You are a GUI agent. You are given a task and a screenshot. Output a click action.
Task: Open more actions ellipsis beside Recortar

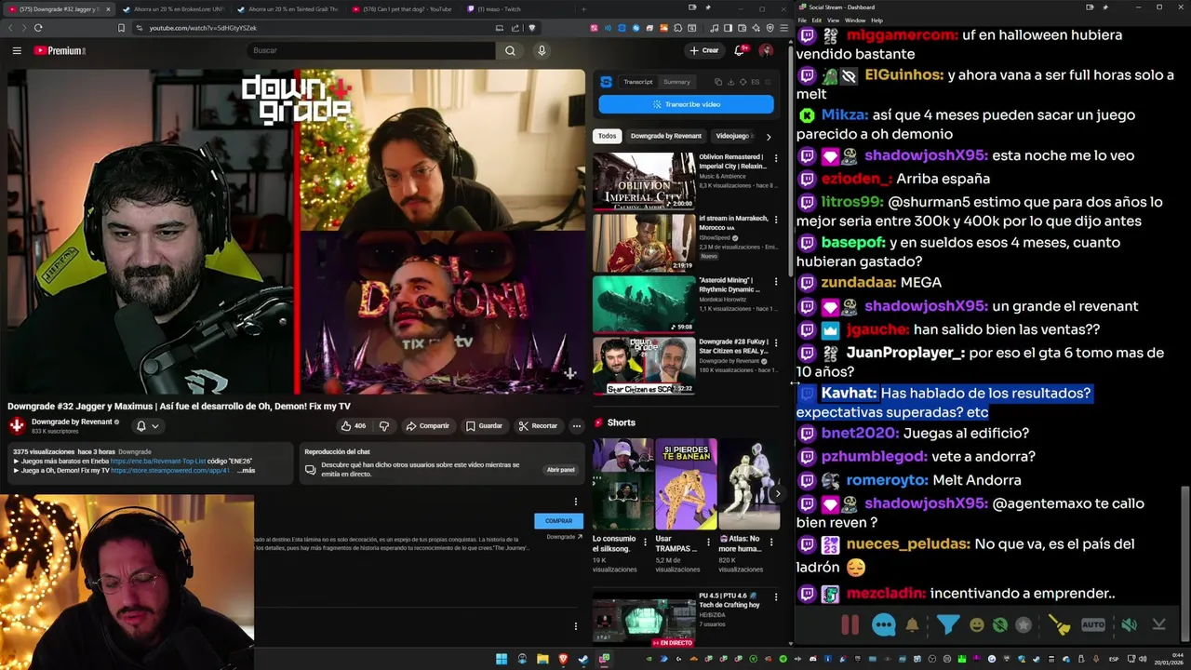(576, 426)
